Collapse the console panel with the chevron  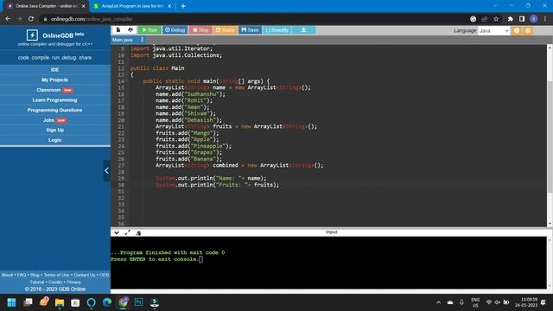pyautogui.click(x=117, y=232)
